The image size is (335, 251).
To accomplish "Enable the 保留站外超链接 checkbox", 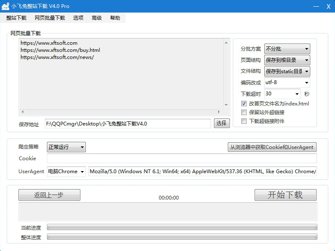I will [x=244, y=113].
